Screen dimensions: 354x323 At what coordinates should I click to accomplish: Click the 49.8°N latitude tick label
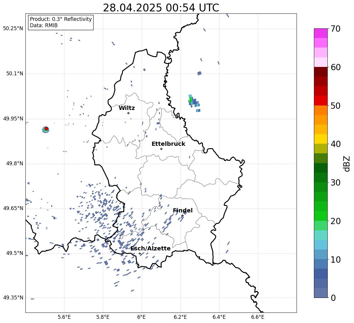[x=15, y=163]
